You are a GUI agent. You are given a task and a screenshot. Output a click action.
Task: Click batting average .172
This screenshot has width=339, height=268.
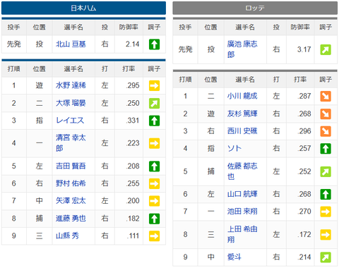pos(304,234)
